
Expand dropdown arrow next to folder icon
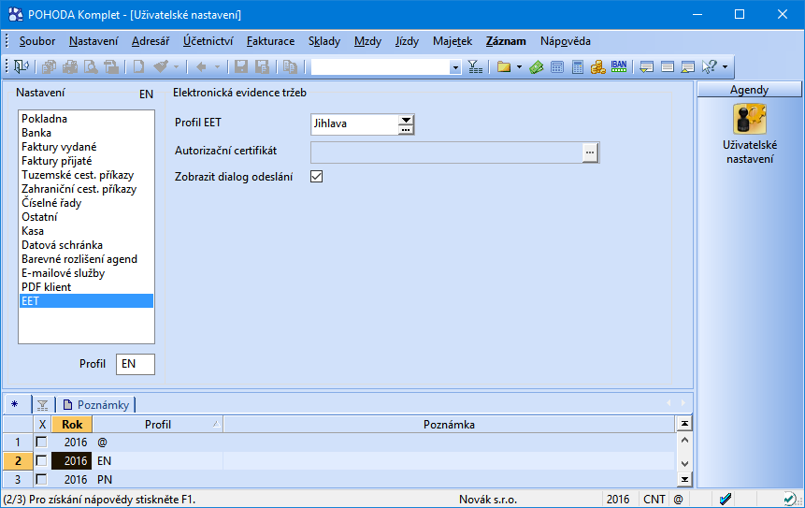coord(519,66)
